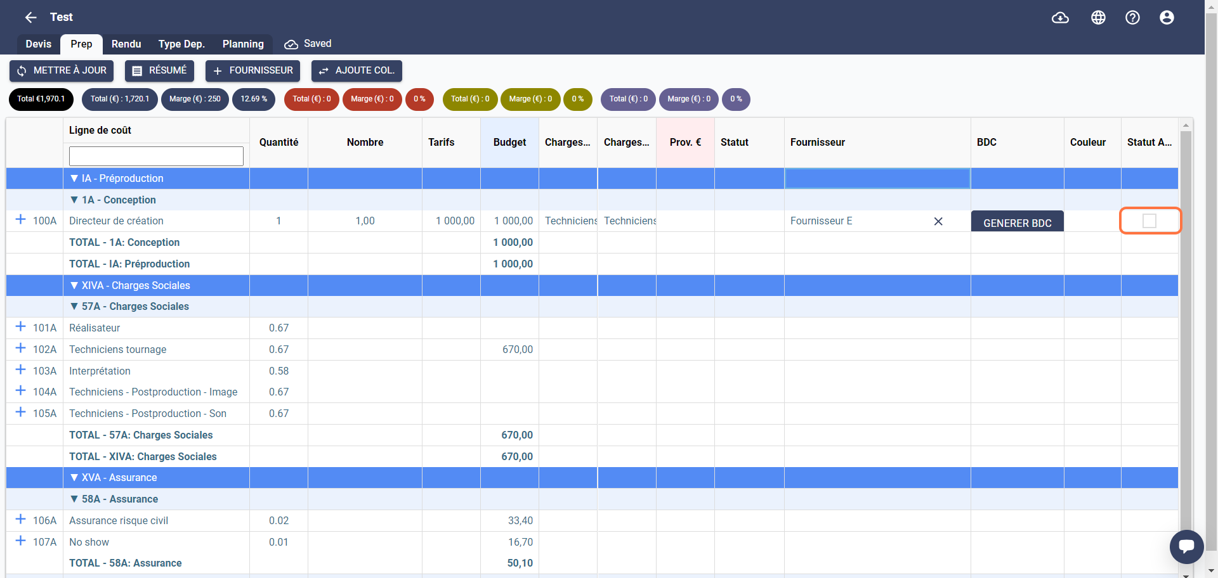The image size is (1218, 578).
Task: Select the Assurance risque civil row
Action: tap(119, 521)
